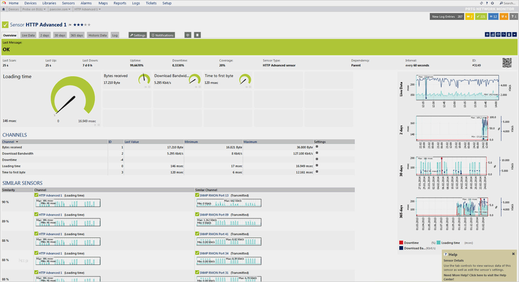Click the logout power icon
The image size is (519, 282).
tap(492, 3)
